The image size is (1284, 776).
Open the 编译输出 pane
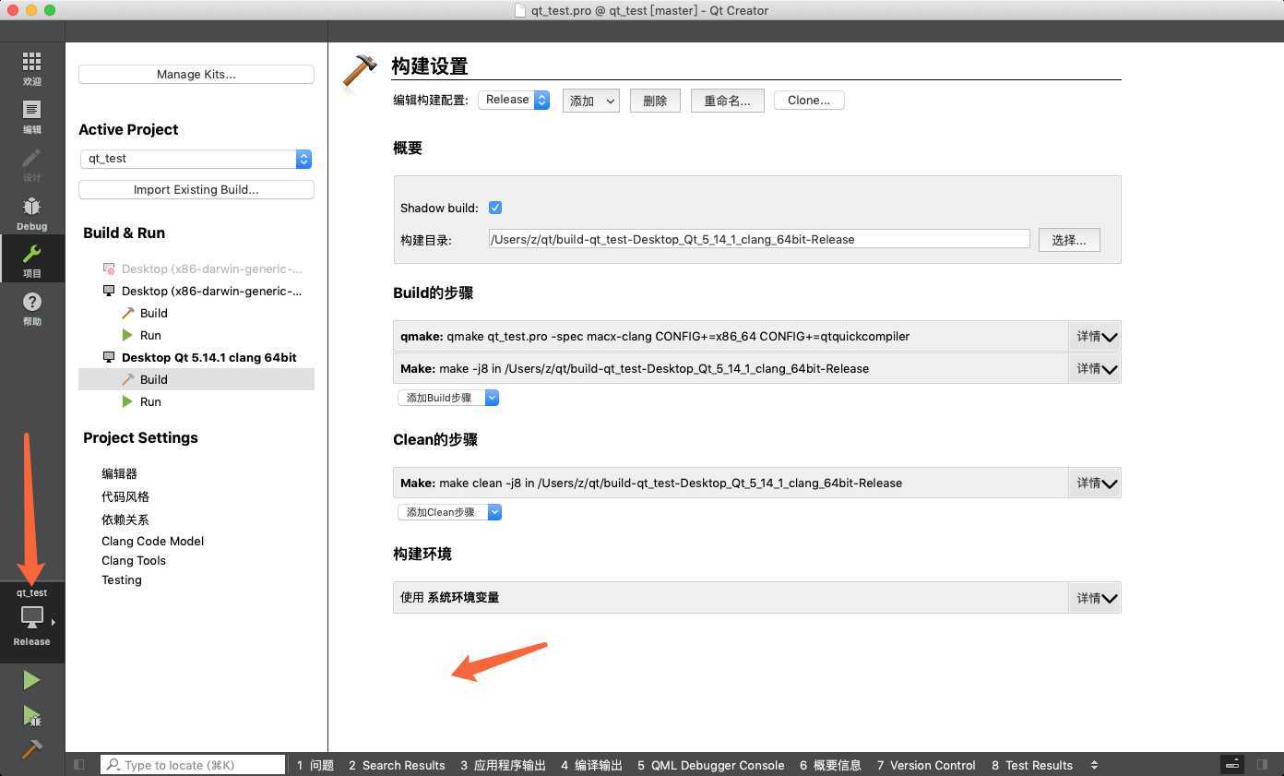point(591,765)
